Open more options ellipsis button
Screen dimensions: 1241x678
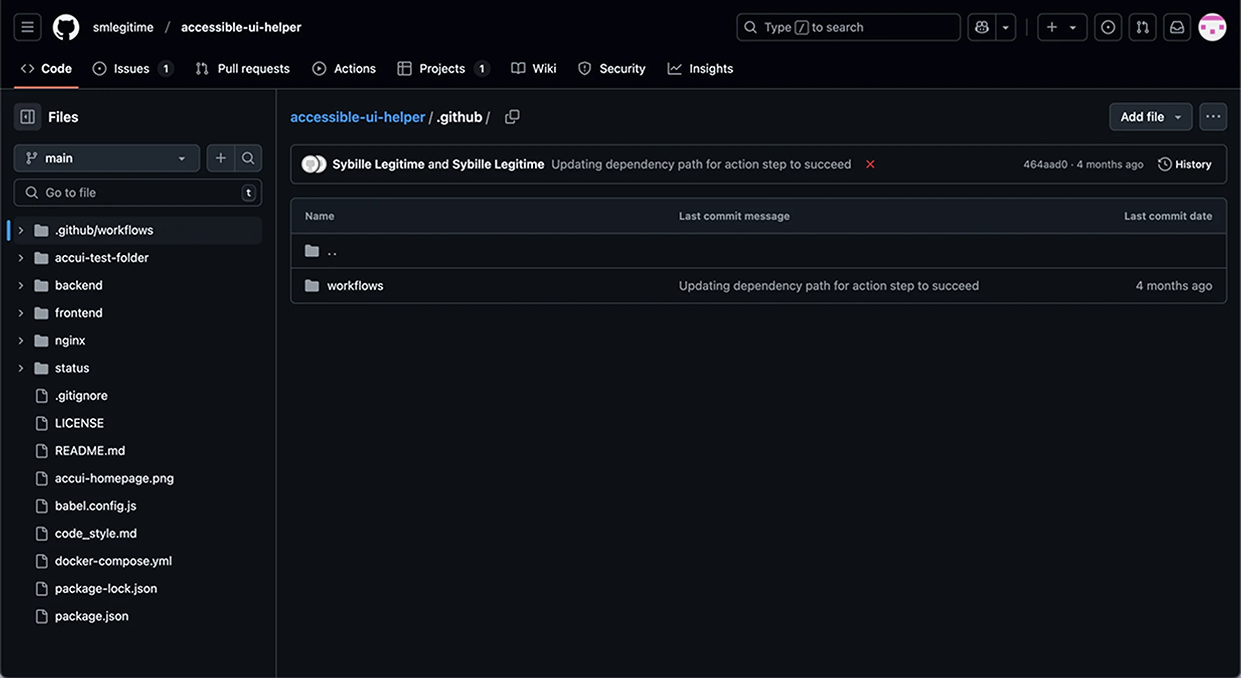tap(1213, 117)
